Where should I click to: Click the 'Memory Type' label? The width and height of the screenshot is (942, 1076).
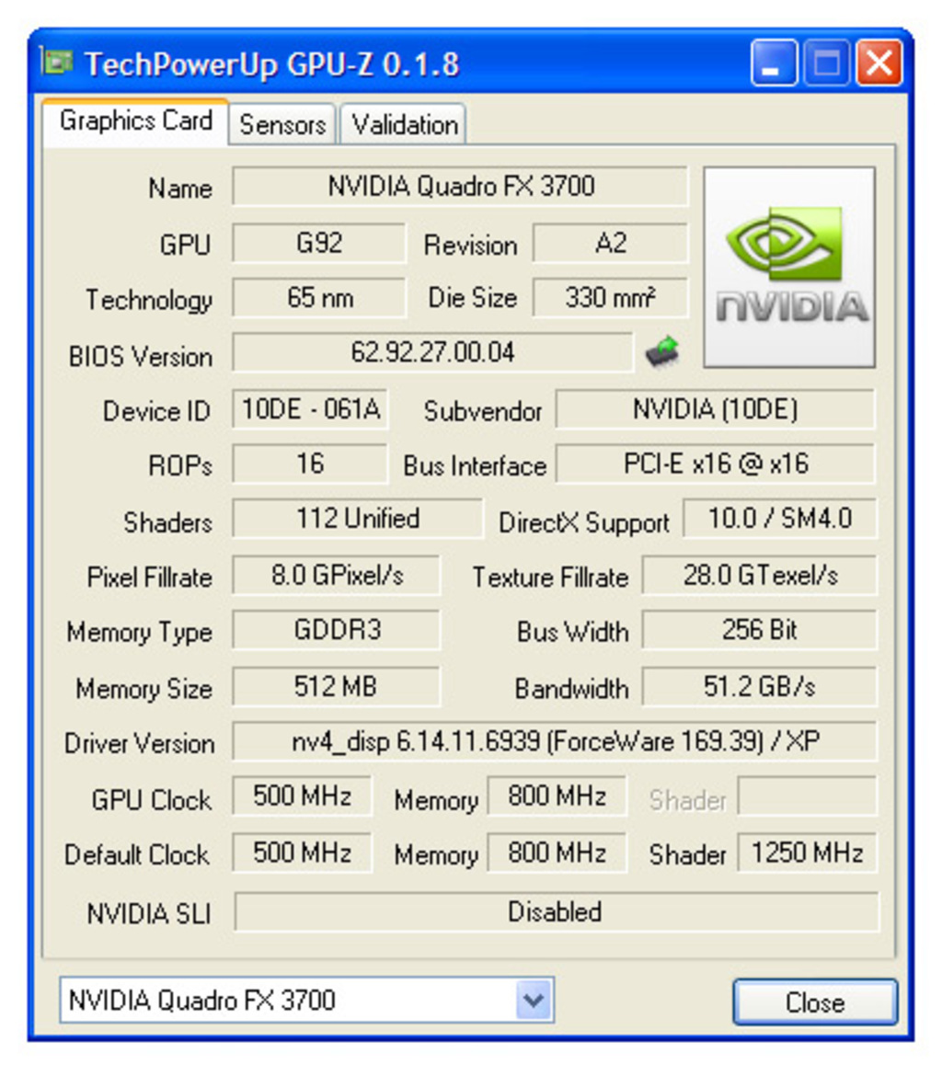pyautogui.click(x=140, y=633)
